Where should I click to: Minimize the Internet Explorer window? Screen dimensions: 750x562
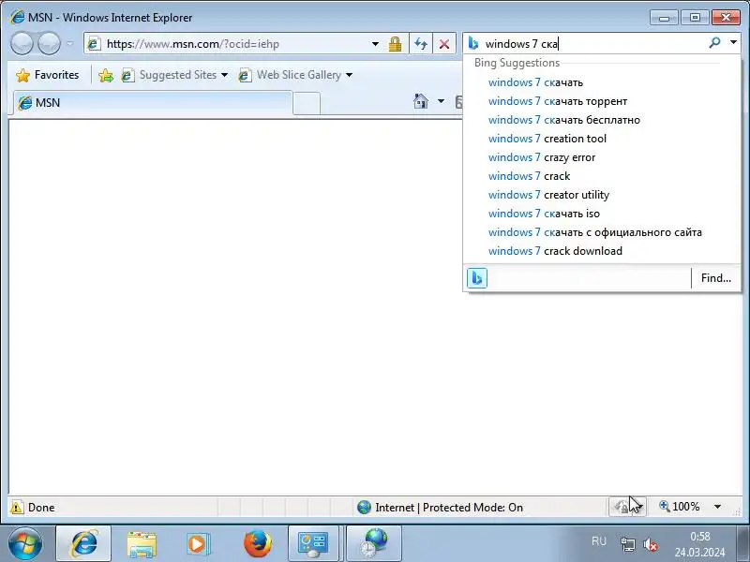[x=665, y=18]
